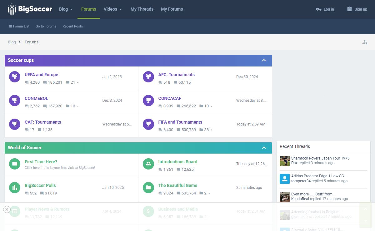Open the UEFA and Europe forum
The image size is (375, 231).
coord(41,75)
